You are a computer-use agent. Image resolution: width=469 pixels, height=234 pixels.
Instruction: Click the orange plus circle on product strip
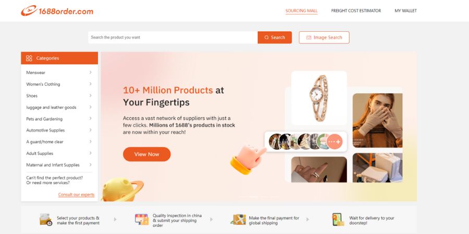click(335, 142)
